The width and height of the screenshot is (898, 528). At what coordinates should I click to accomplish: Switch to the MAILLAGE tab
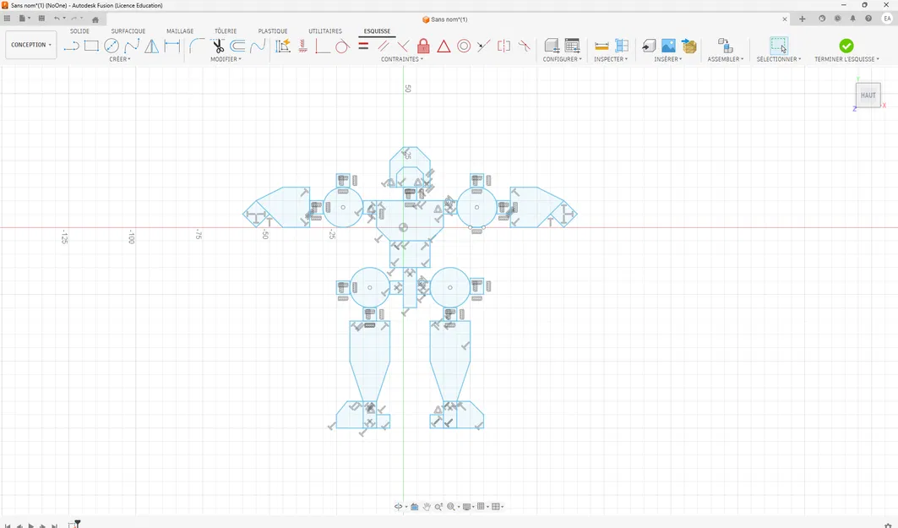click(180, 31)
